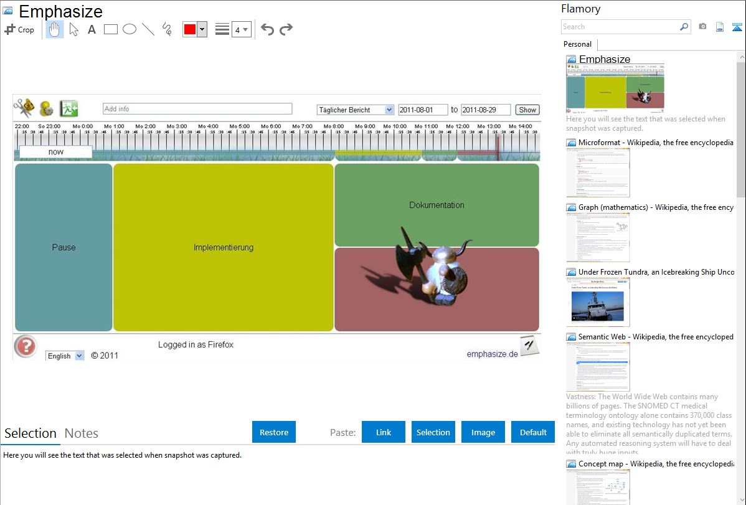The height and width of the screenshot is (505, 746).
Task: Open the Täglicher Bericht dropdown
Action: pyautogui.click(x=355, y=110)
